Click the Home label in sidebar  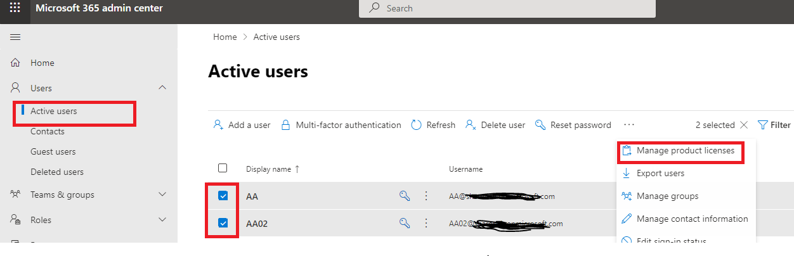(x=42, y=63)
